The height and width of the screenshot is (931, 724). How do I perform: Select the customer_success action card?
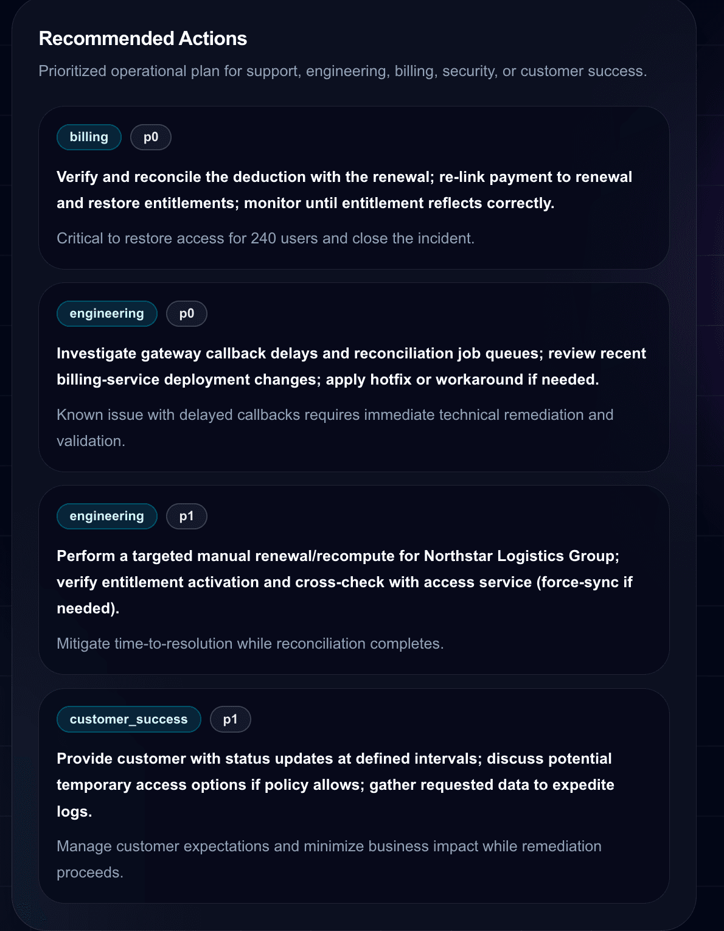[x=354, y=796]
